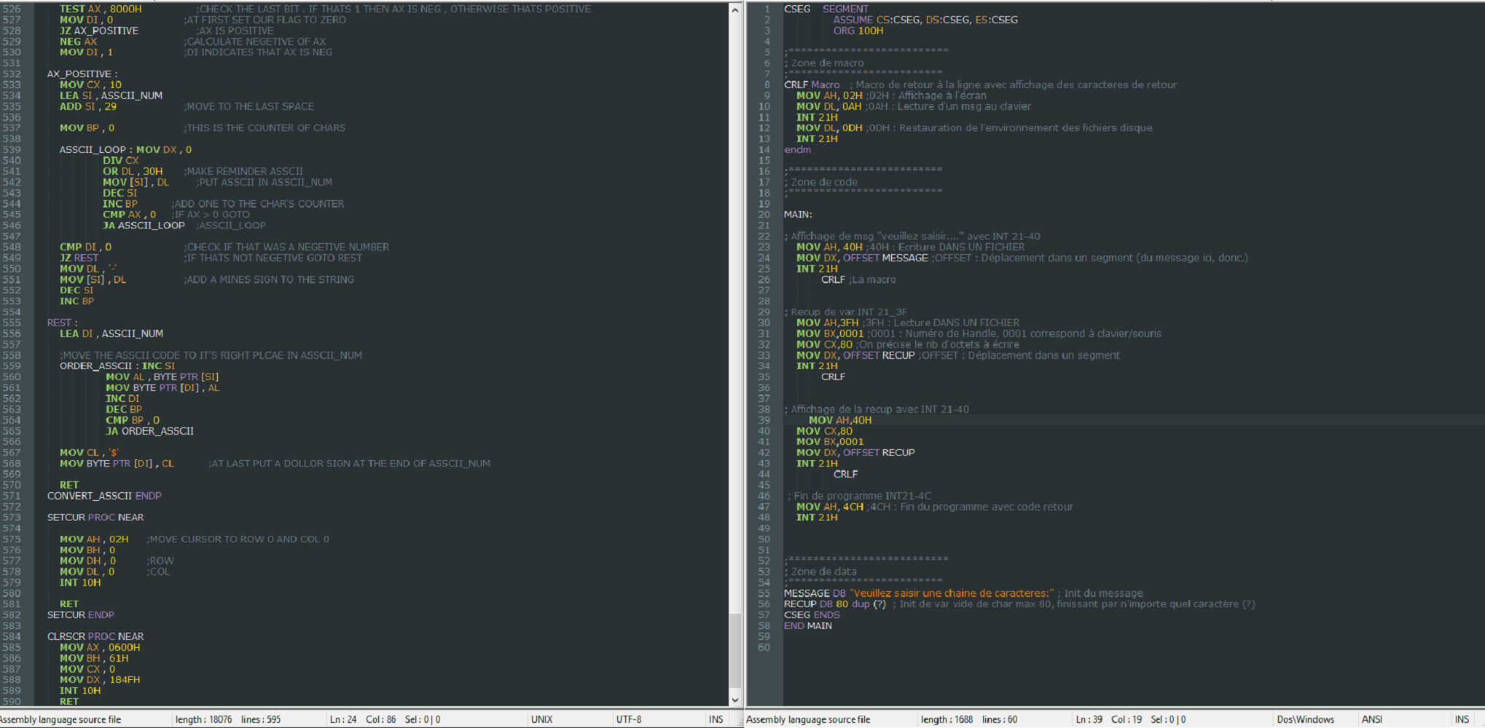Click the 'AX_POSITIVE :' label on line 532
This screenshot has width=1485, height=728.
coord(82,74)
